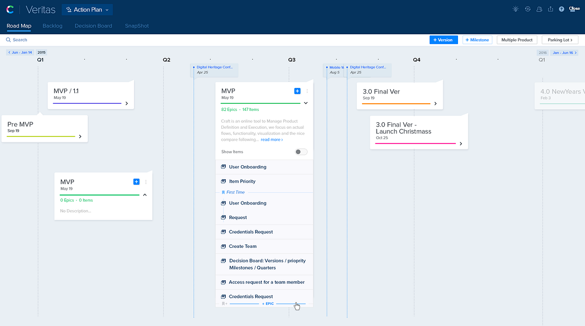Click the Q4 quarter label
Viewport: 585px width, 326px height.
[x=417, y=60]
